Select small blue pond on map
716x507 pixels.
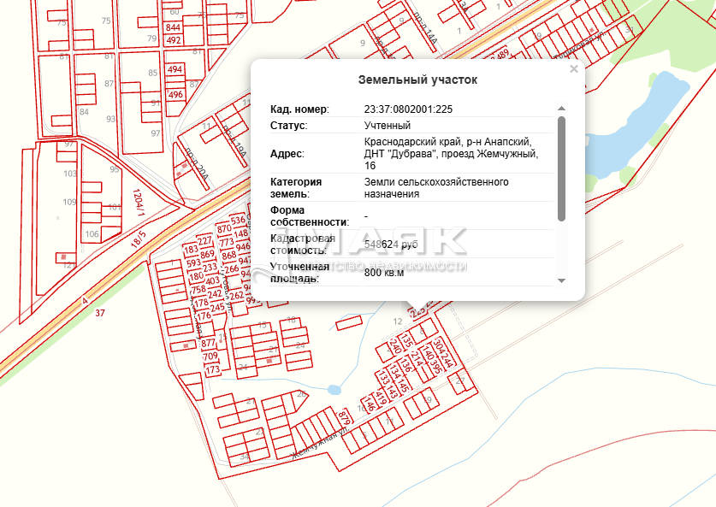click(x=334, y=389)
